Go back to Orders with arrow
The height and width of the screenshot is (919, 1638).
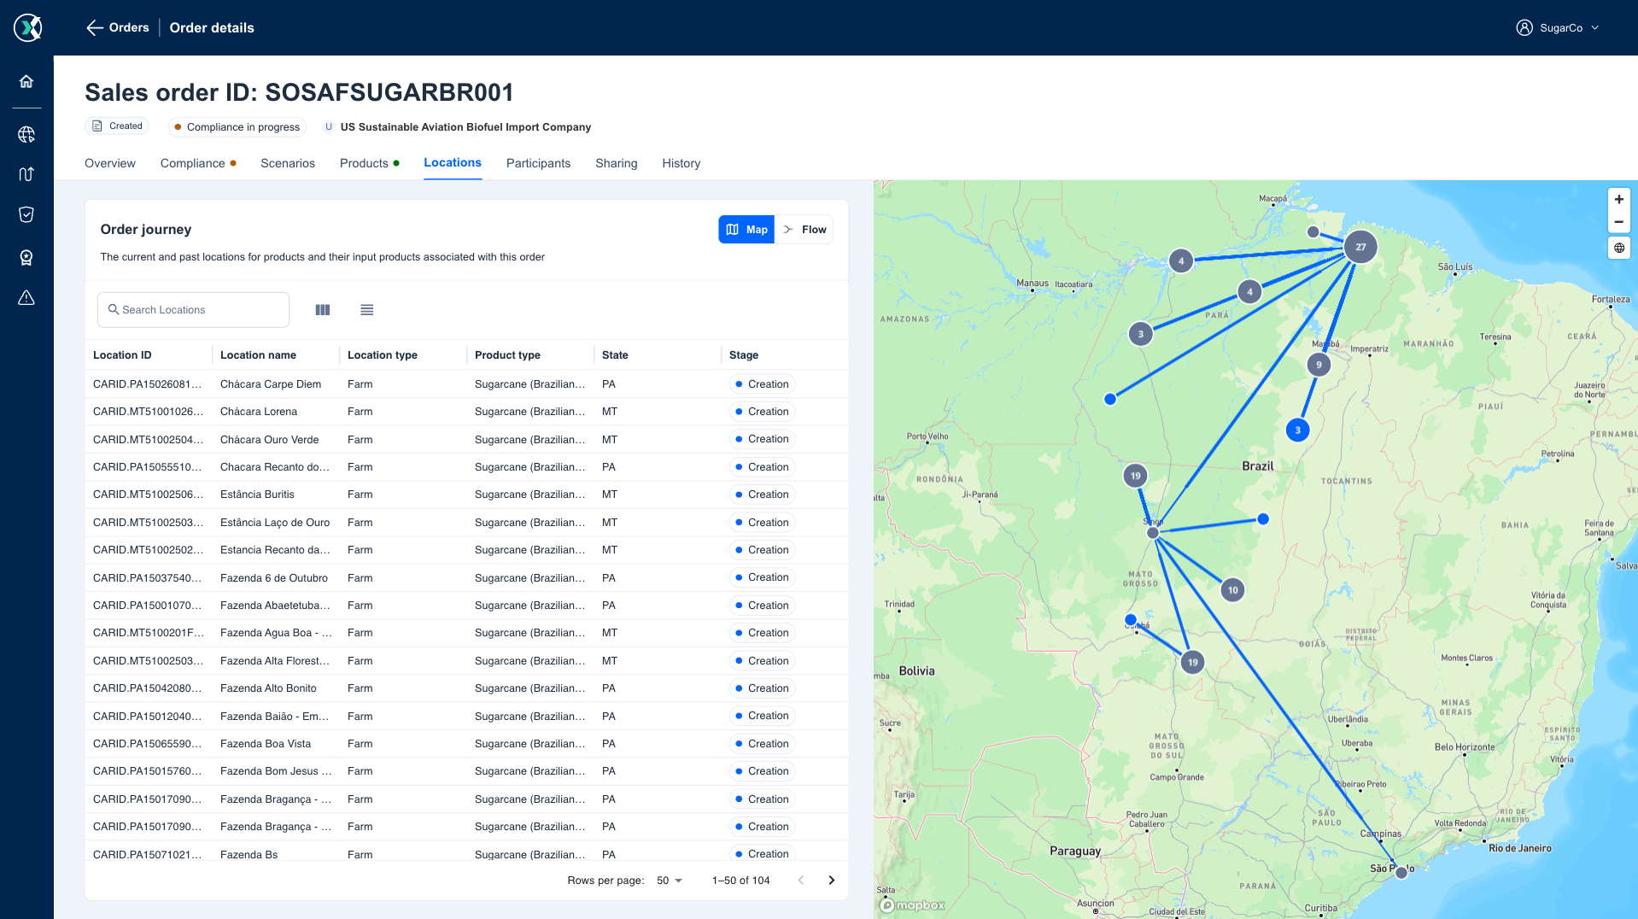pyautogui.click(x=95, y=27)
